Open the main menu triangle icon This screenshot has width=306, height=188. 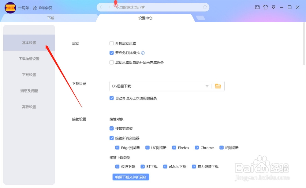pyautogui.click(x=273, y=7)
